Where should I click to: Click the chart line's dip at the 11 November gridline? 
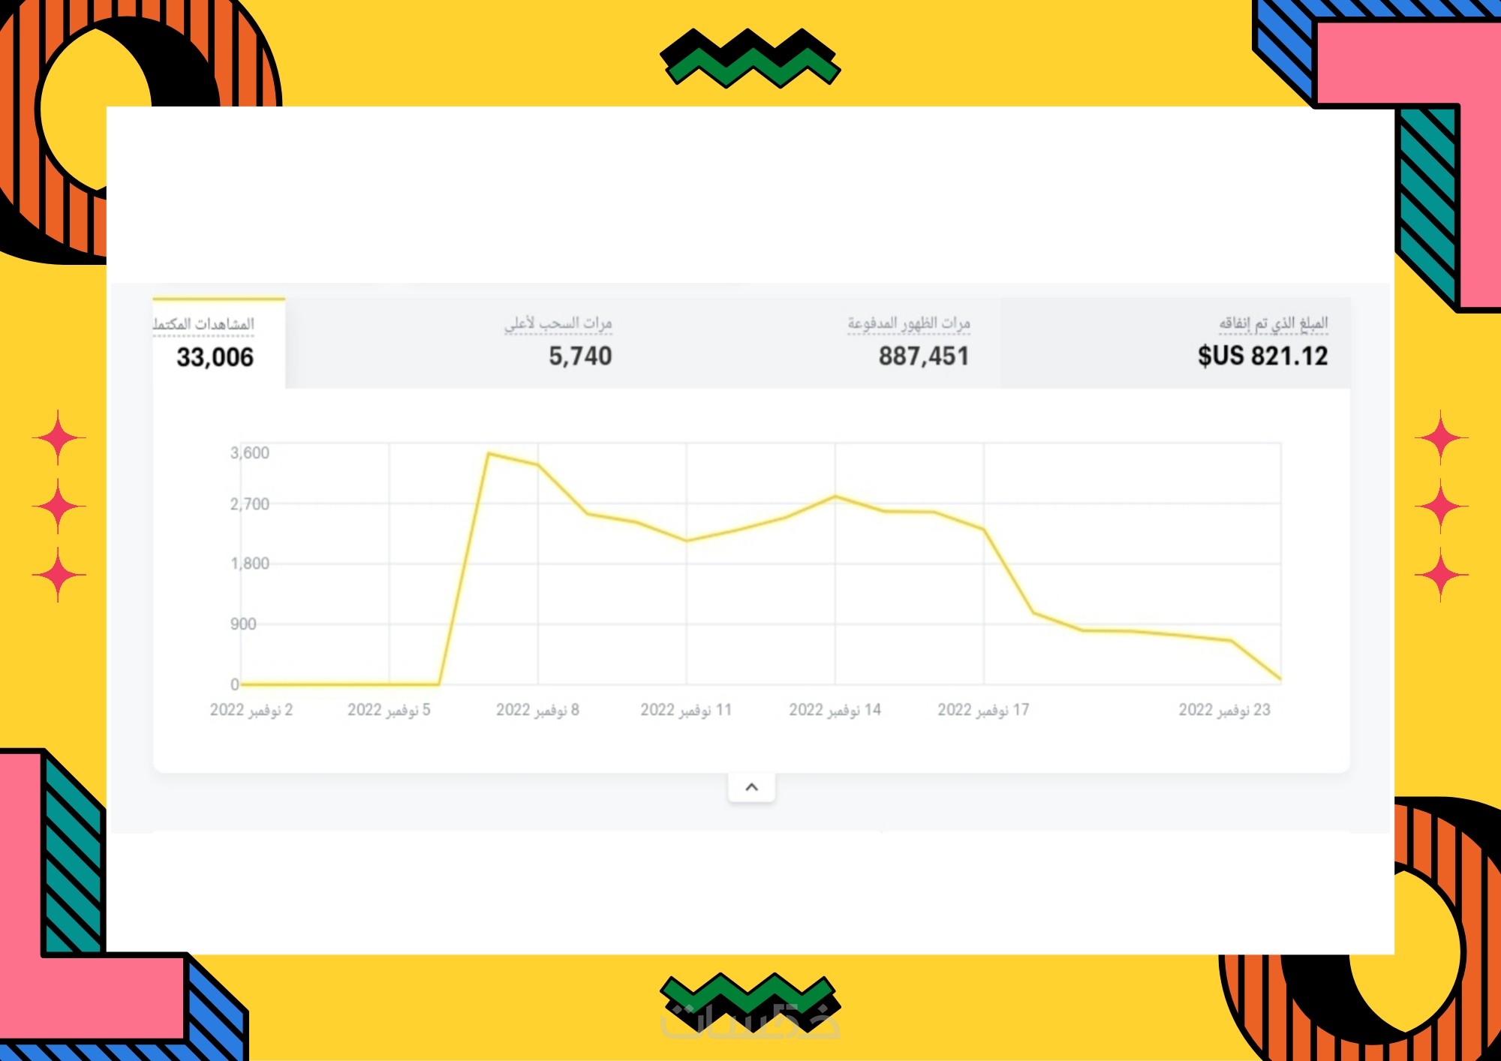tap(687, 540)
